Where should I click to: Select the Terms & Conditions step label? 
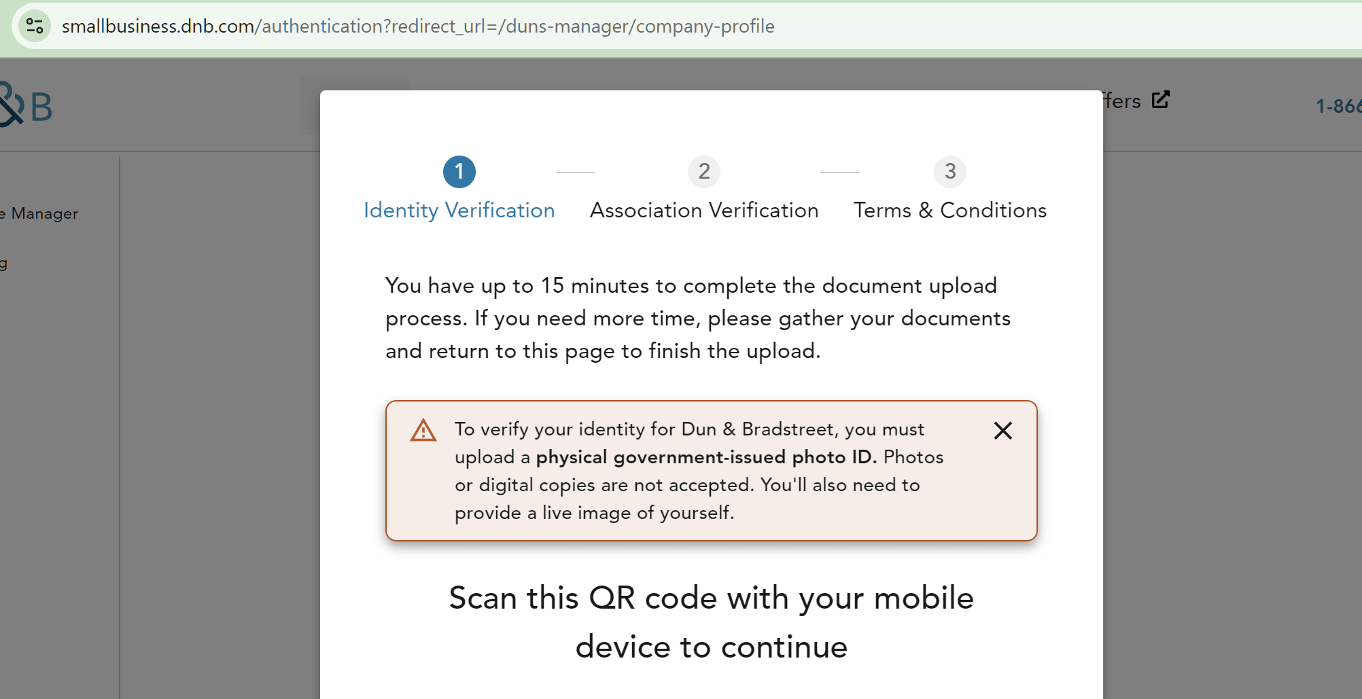coord(949,211)
